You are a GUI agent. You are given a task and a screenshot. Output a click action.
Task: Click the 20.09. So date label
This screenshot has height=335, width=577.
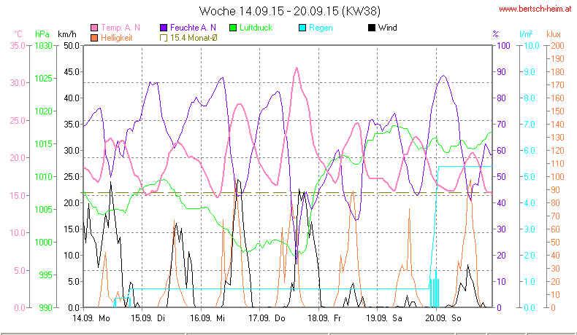pos(443,318)
